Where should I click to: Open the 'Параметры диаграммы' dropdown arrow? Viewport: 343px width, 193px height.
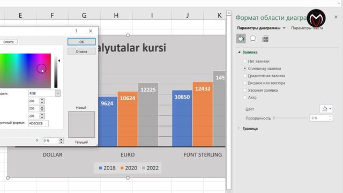tap(284, 28)
